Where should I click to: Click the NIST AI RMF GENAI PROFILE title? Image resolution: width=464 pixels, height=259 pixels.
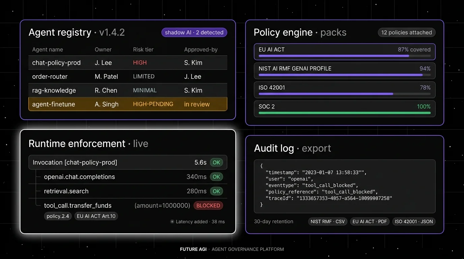click(x=295, y=68)
